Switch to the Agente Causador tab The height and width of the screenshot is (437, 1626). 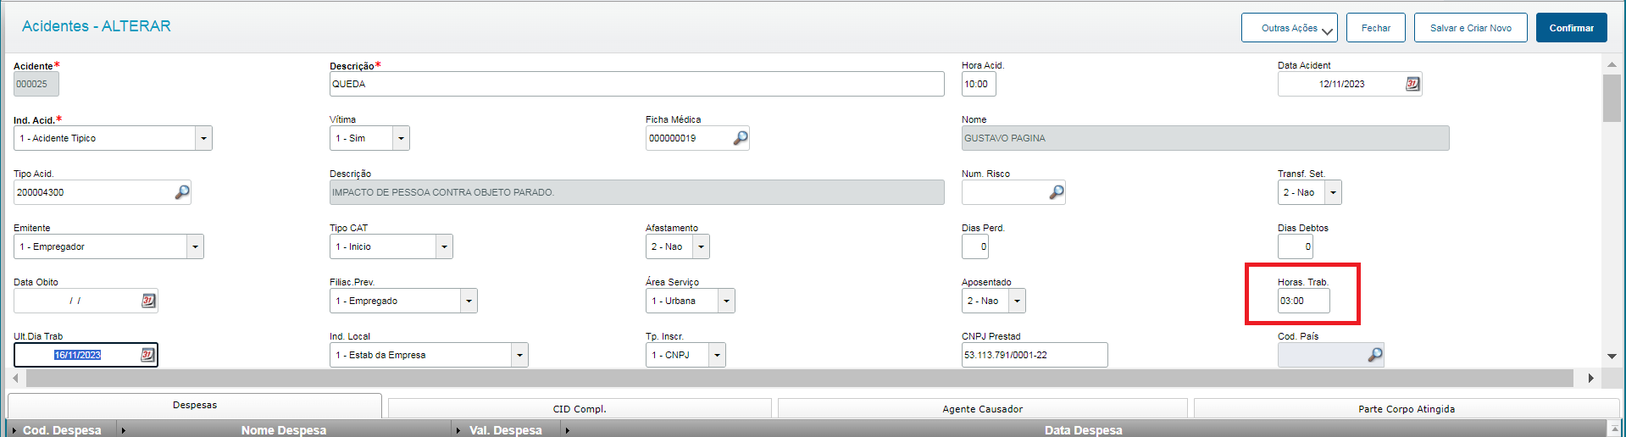983,409
